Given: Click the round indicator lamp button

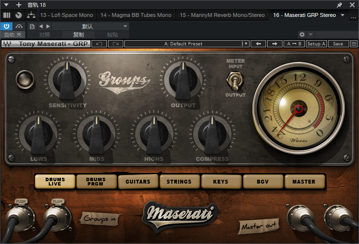Looking at the screenshot, I should [x=25, y=79].
